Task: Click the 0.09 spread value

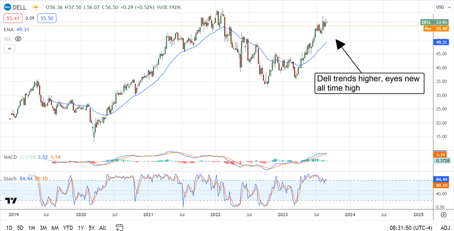Action: click(x=30, y=18)
